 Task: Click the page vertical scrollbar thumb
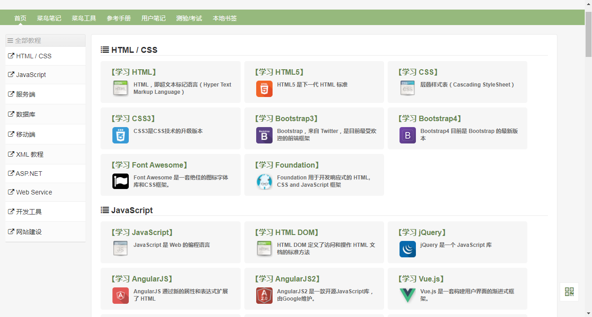[x=588, y=34]
